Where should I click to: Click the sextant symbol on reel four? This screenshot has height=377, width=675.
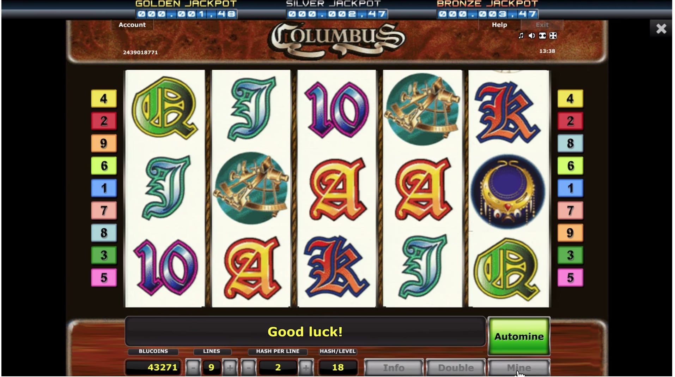[422, 109]
